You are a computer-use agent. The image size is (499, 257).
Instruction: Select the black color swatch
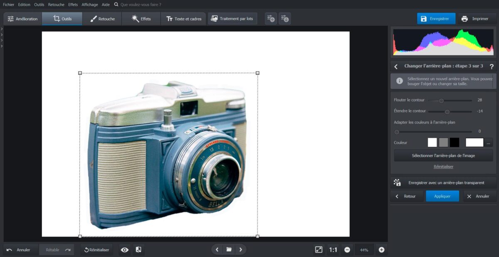(454, 143)
